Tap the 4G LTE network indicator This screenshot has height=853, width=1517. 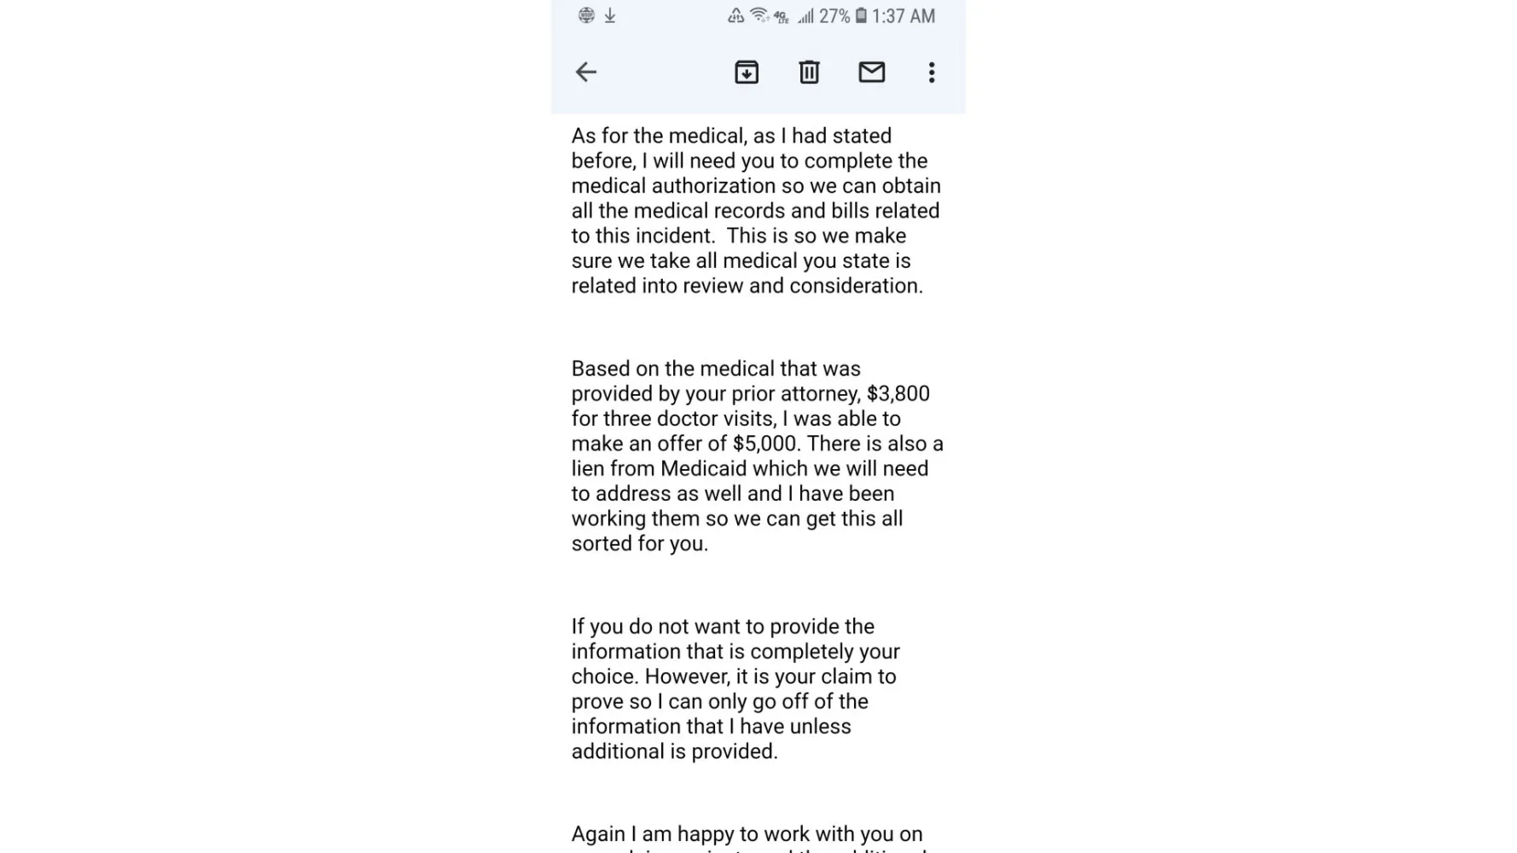point(782,16)
